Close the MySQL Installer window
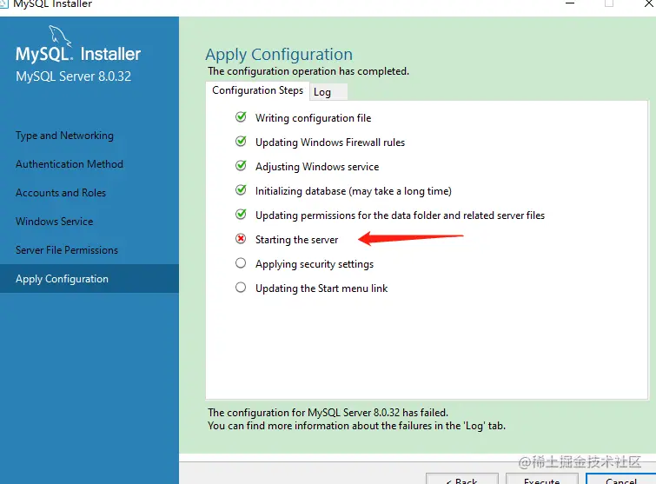The image size is (656, 484). tap(648, 3)
